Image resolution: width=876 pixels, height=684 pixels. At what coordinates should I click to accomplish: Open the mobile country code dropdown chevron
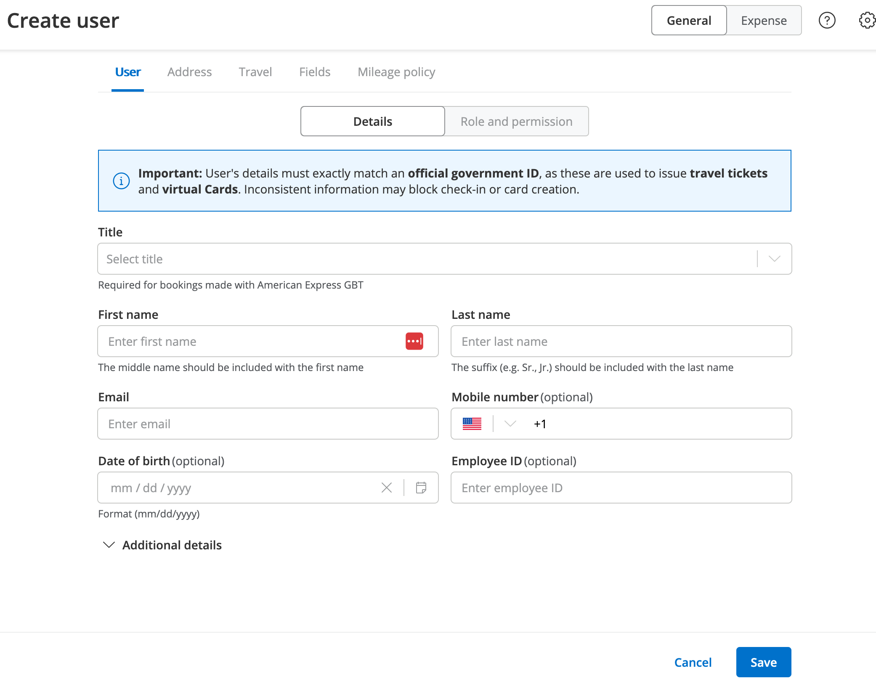pyautogui.click(x=510, y=424)
